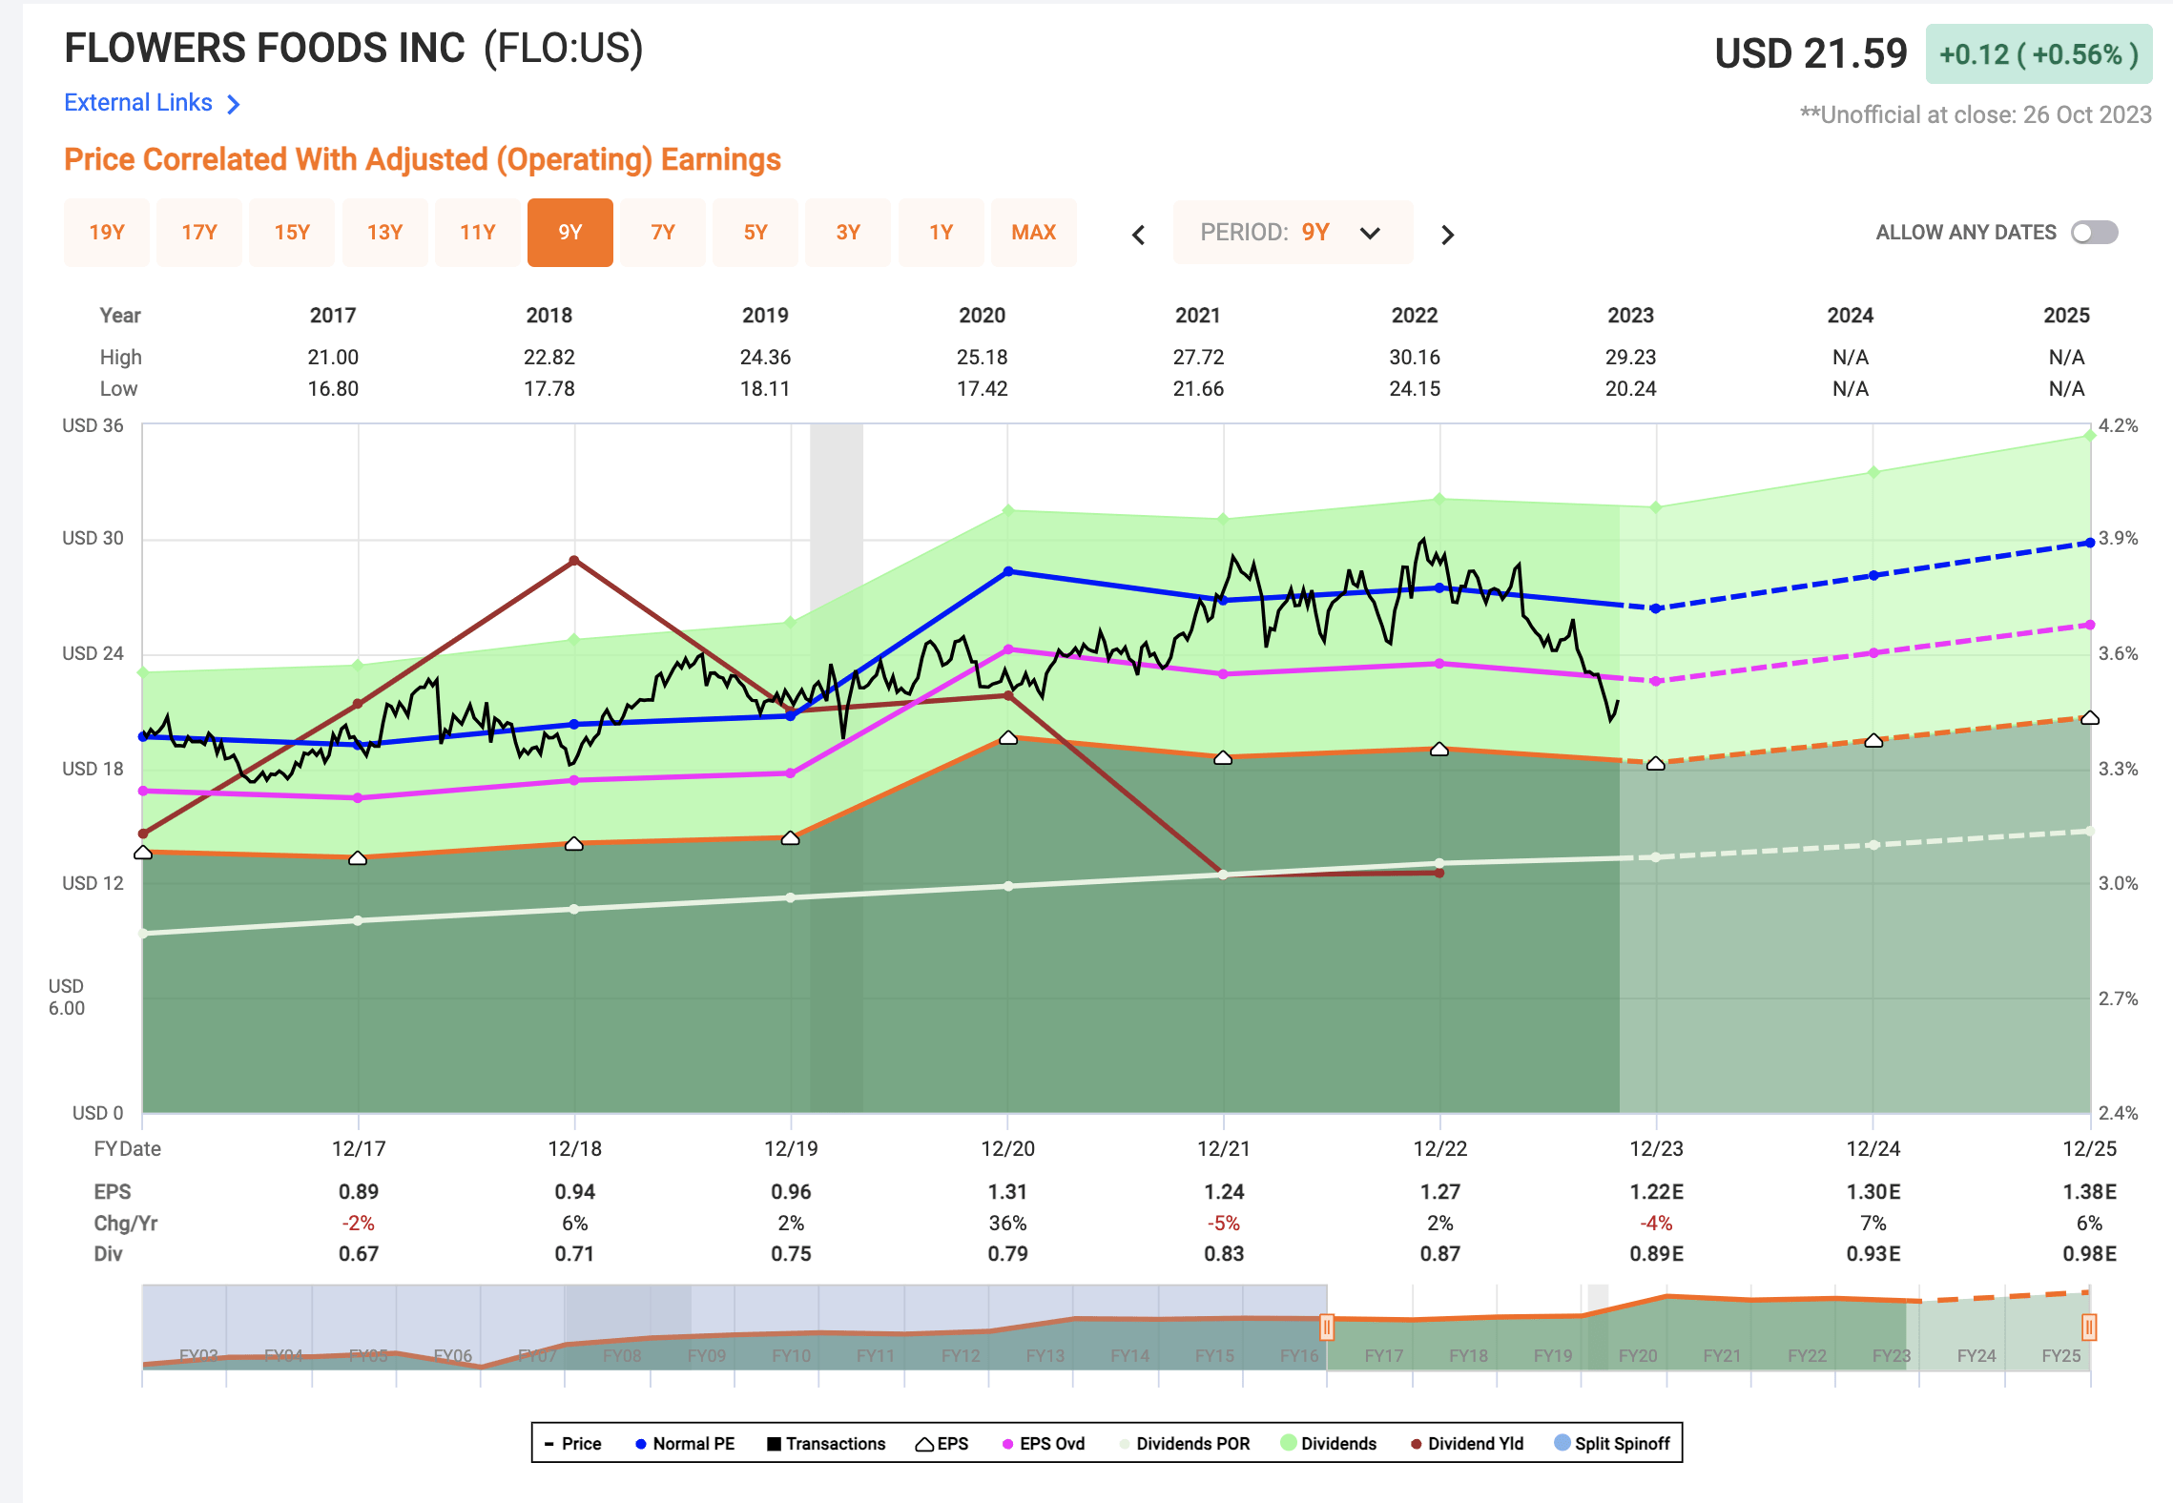Image resolution: width=2173 pixels, height=1503 pixels.
Task: Click the 12/17 EPS triangle marker
Action: 358,858
